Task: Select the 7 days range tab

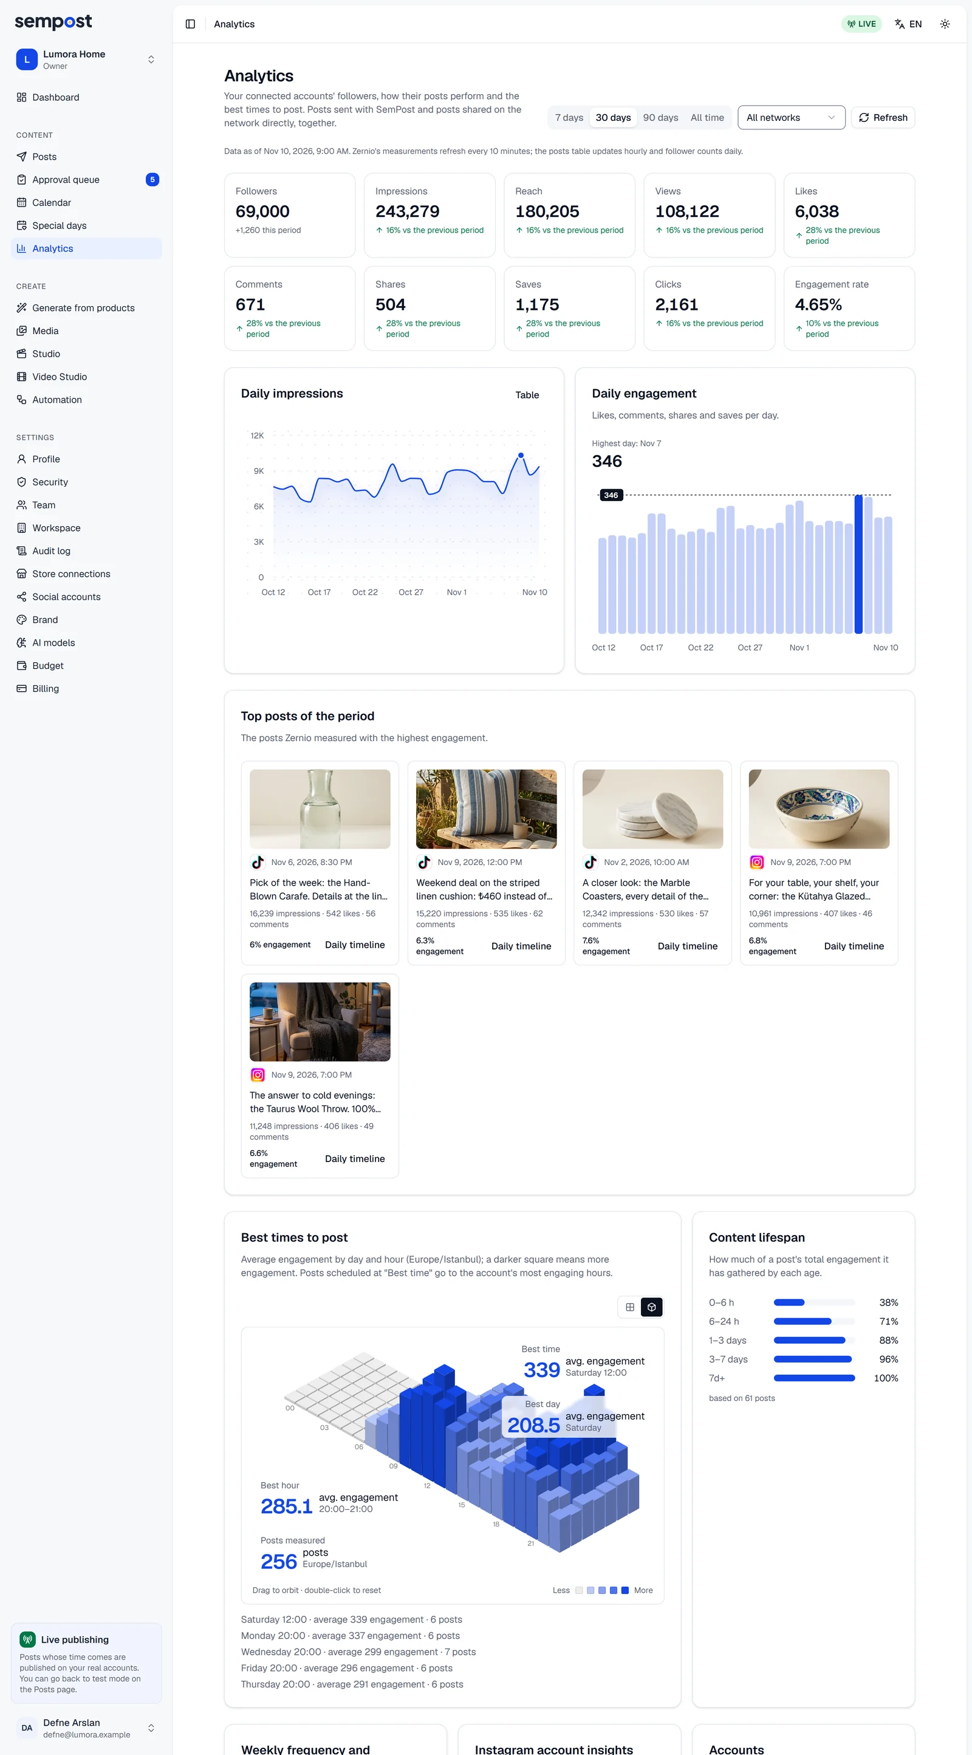Action: 569,118
